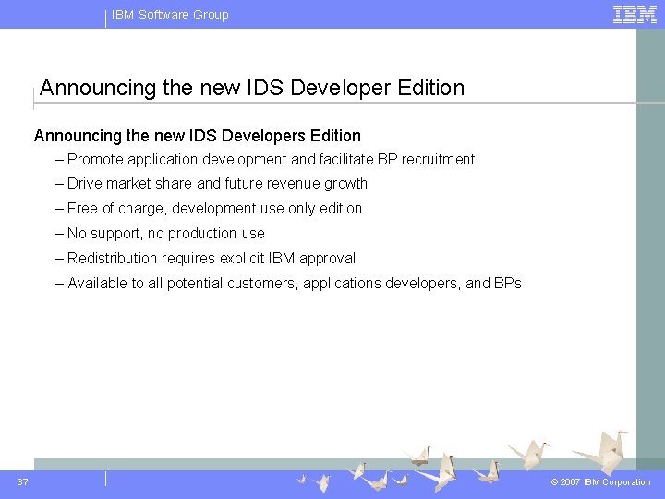Select the slide title Announcing the new IDS Developer Edition
Screen dimensions: 665x499
(252, 88)
